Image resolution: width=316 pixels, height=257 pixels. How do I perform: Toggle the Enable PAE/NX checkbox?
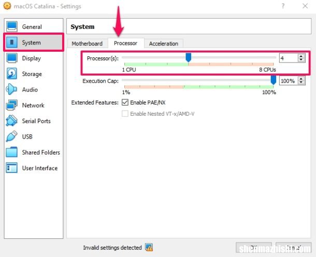pos(125,102)
